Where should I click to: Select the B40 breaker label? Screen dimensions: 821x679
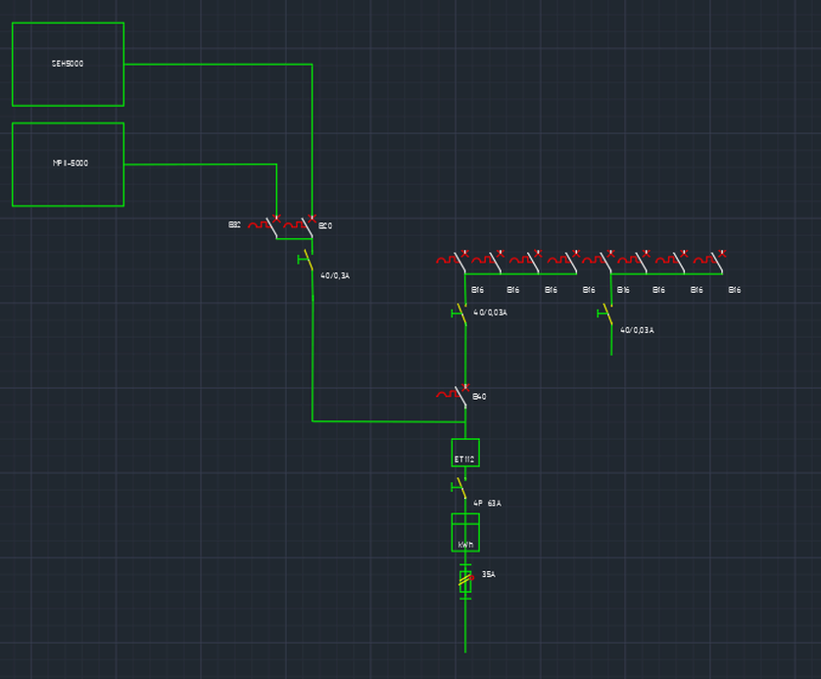tap(479, 396)
